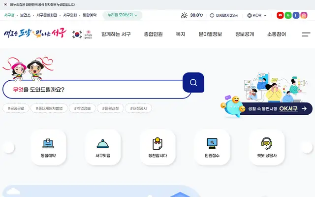Open the Instagram social icon
The width and height of the screenshot is (315, 197).
pyautogui.click(x=304, y=15)
